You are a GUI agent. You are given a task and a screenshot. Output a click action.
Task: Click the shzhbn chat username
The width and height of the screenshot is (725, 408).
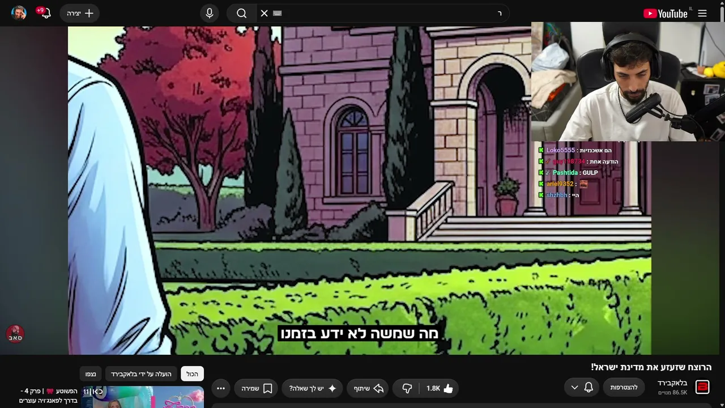[557, 195]
